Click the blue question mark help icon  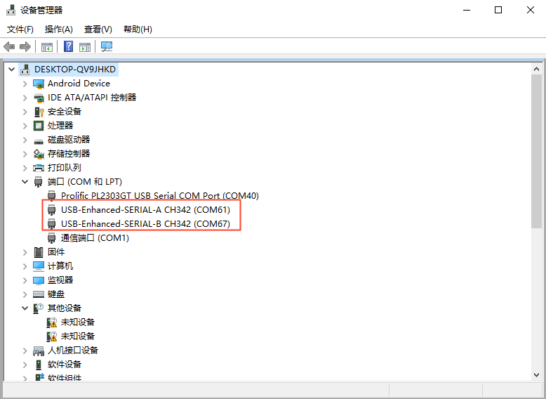click(x=68, y=47)
